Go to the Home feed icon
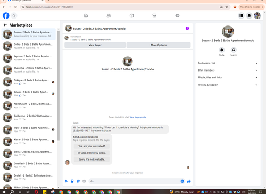Screen dimensions: 266x194 (x=86, y=16)
